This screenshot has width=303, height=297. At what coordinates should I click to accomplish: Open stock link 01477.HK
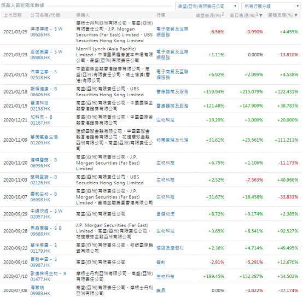(x=40, y=279)
